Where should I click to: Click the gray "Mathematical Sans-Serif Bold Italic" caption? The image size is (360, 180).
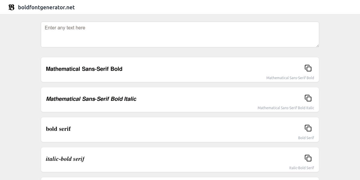[286, 108]
